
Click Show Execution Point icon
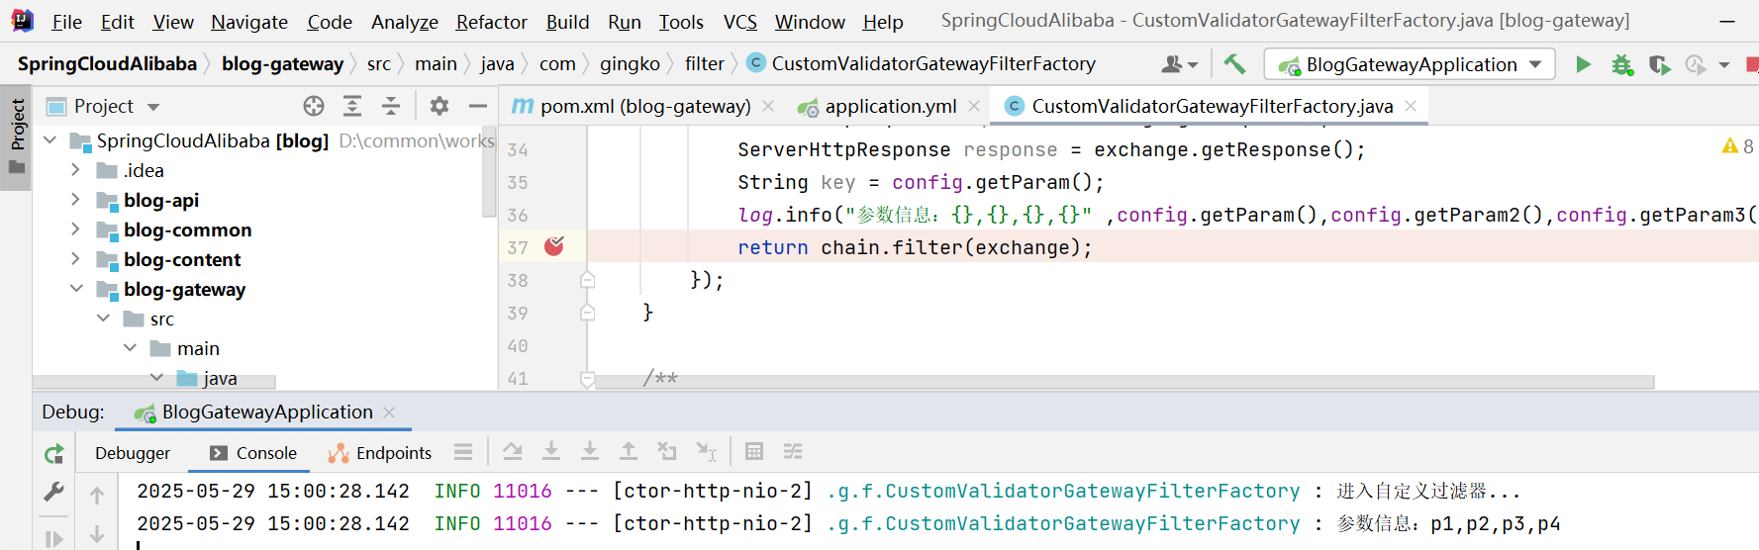(x=463, y=452)
